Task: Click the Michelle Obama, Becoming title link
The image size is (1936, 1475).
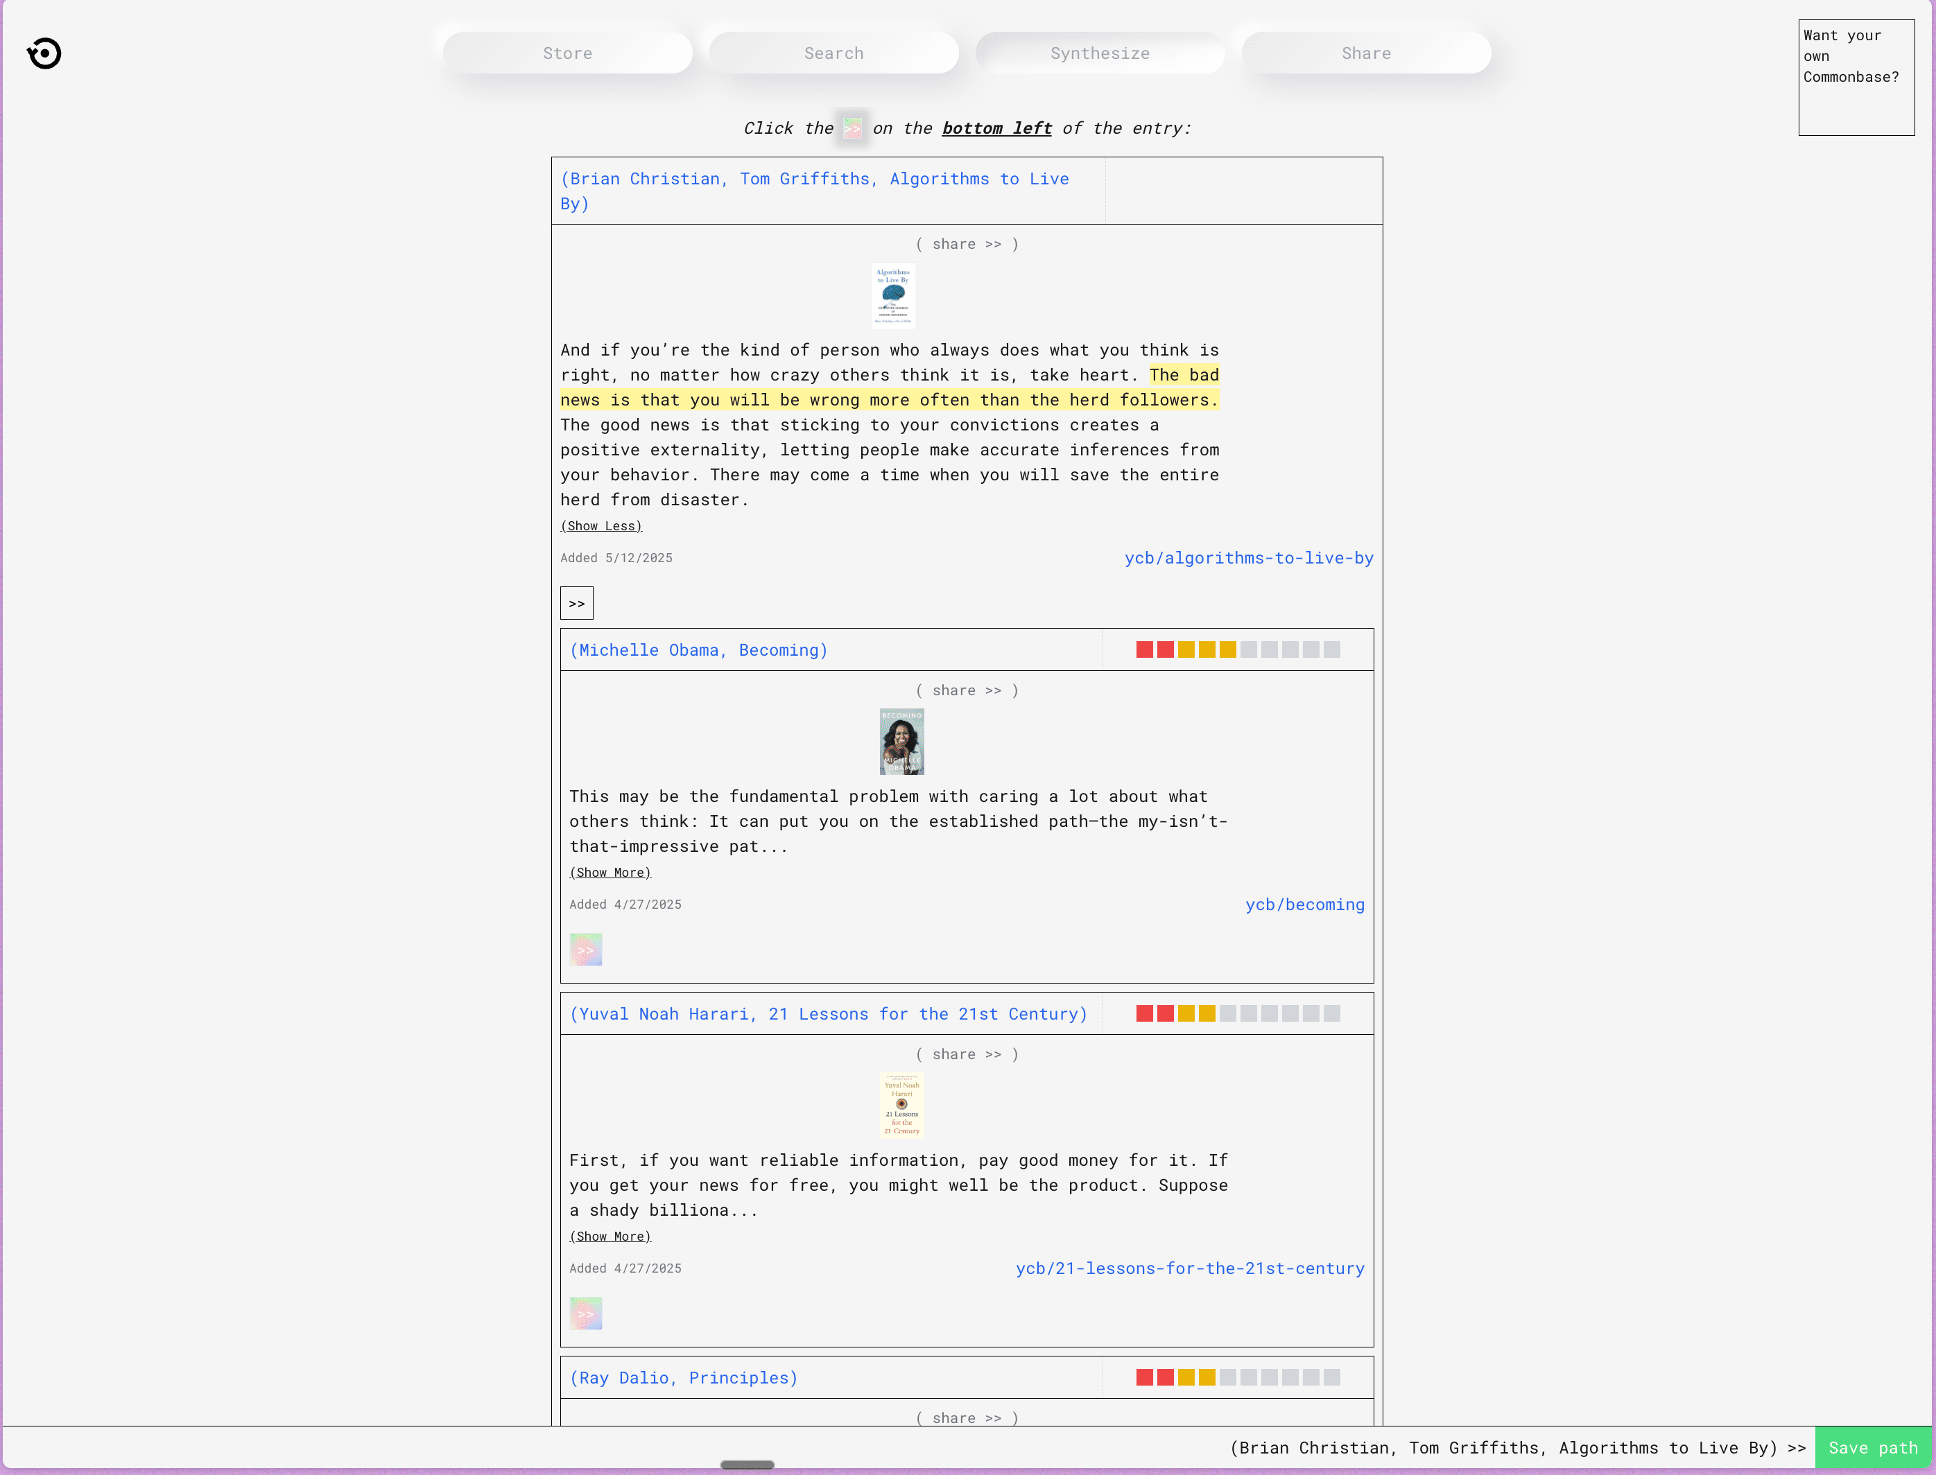Action: click(x=698, y=649)
